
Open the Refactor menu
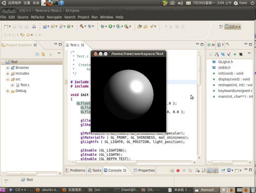point(38,17)
